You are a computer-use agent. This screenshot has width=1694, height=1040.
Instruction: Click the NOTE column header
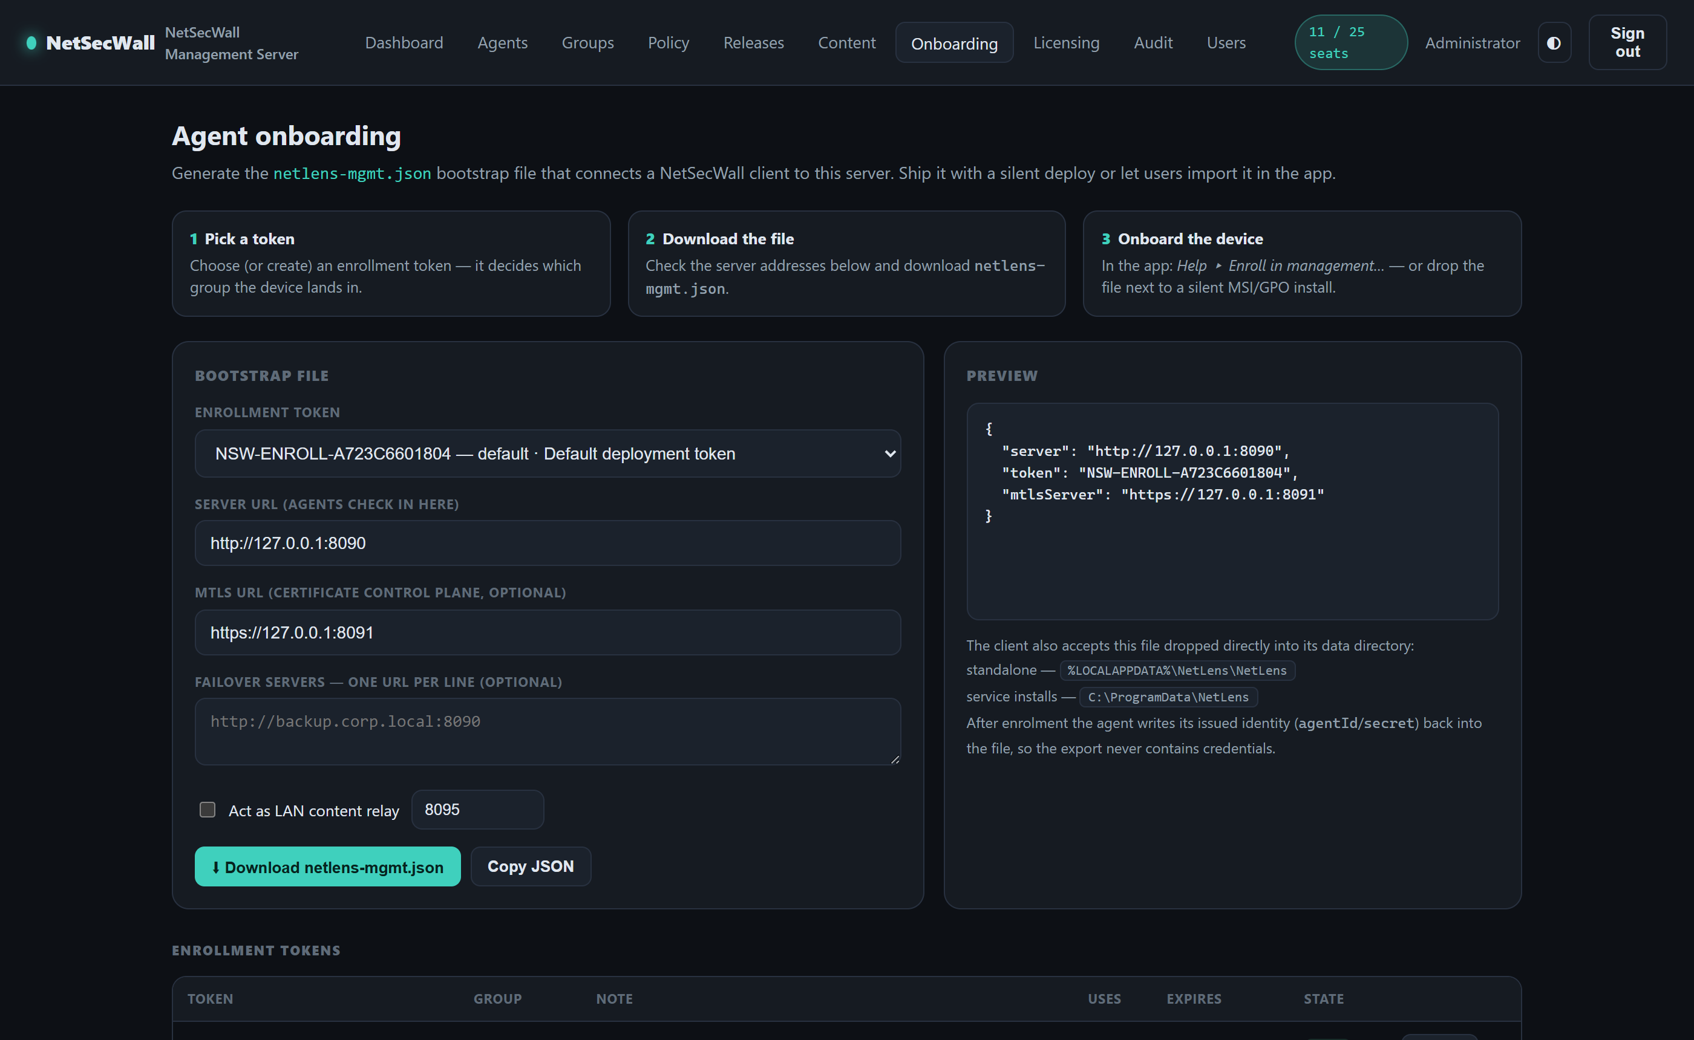click(615, 999)
